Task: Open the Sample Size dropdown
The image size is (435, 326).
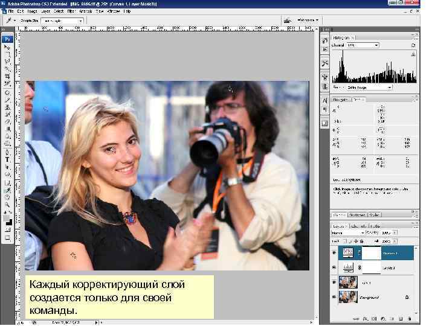Action: click(62, 21)
